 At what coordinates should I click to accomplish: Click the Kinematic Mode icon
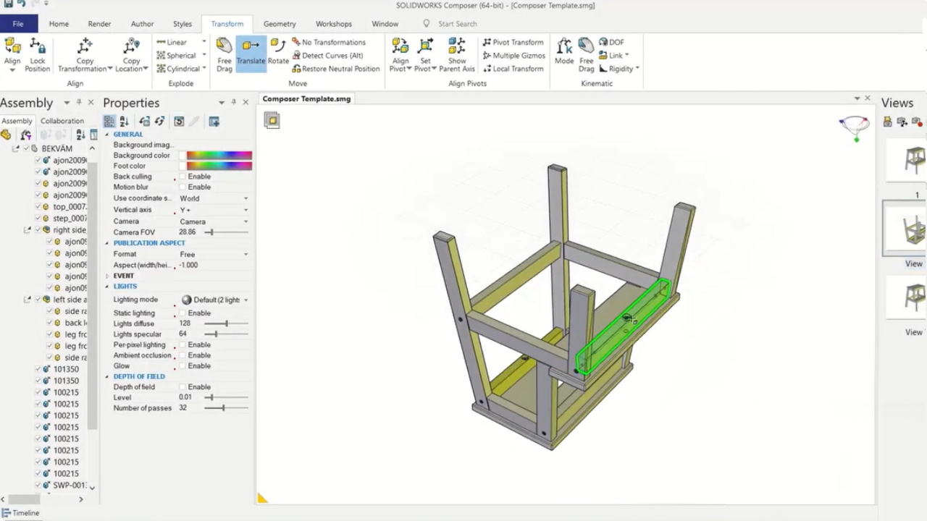pyautogui.click(x=564, y=52)
